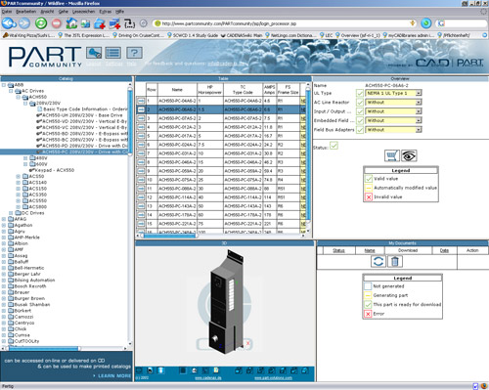Open the Bearbeiten menu
Screen dimensions: 489x390
[x=26, y=12]
